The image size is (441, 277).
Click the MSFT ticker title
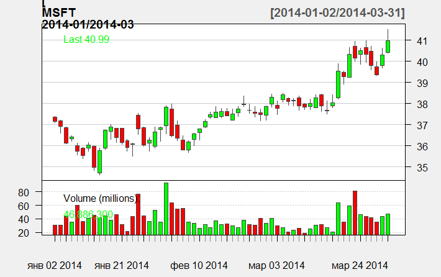pos(59,13)
